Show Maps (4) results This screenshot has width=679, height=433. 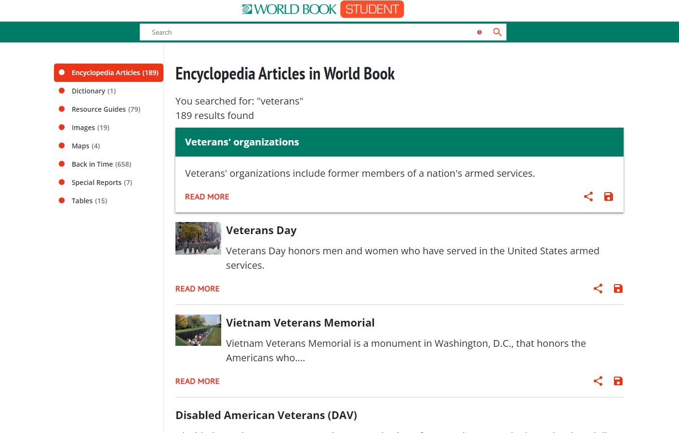86,146
